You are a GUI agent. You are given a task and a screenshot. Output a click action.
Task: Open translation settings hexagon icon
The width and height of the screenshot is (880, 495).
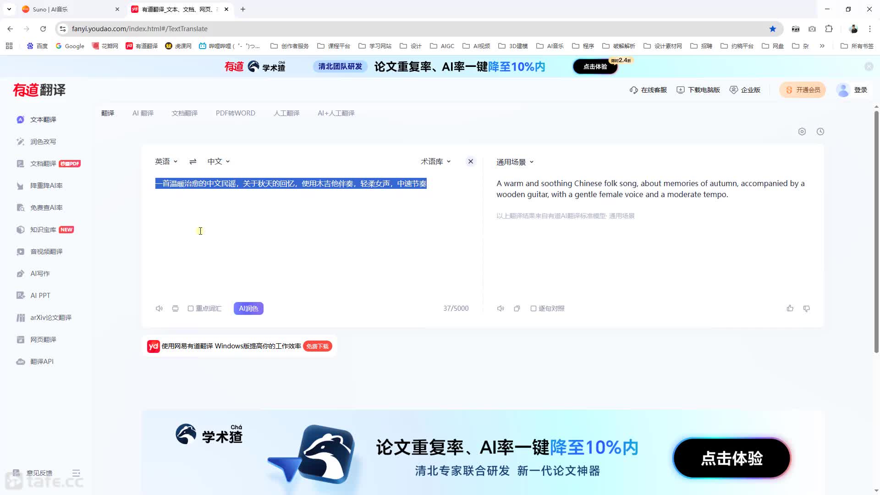pos(802,132)
